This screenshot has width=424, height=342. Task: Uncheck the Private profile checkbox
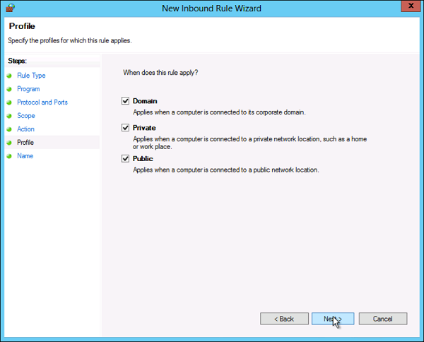coord(126,128)
